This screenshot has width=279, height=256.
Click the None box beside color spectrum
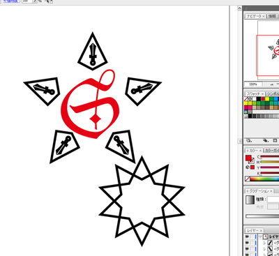coord(248,179)
